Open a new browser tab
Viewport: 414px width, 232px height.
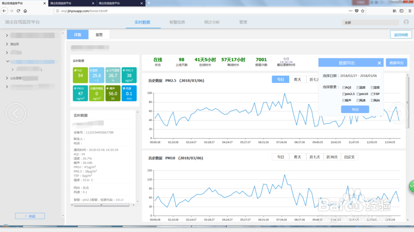pos(149,3)
